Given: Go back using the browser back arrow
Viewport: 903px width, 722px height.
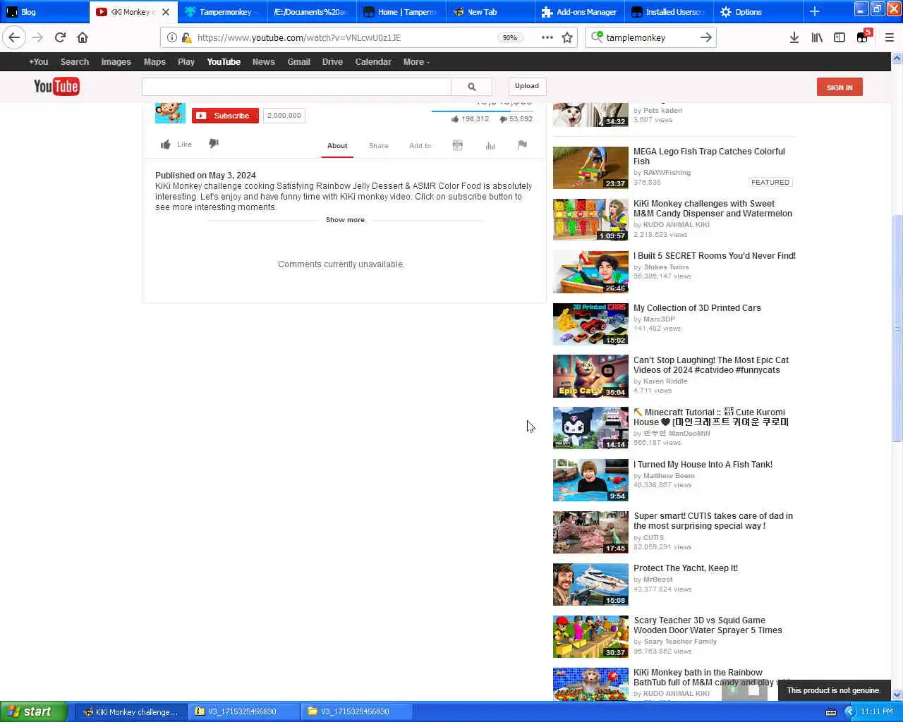Looking at the screenshot, I should [x=15, y=37].
